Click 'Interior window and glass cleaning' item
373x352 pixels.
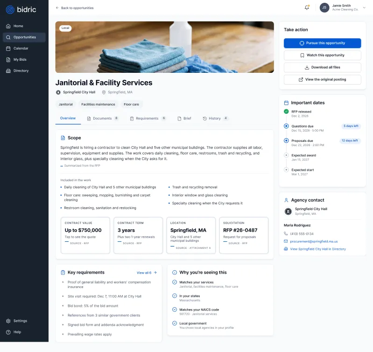[x=200, y=195]
